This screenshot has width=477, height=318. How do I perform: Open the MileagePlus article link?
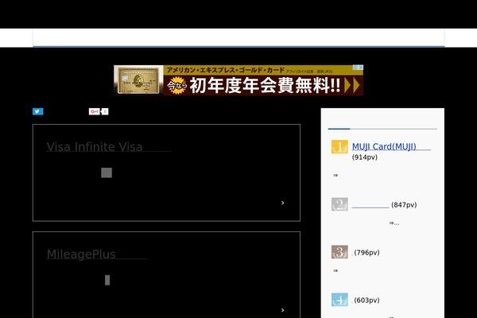pos(97,254)
